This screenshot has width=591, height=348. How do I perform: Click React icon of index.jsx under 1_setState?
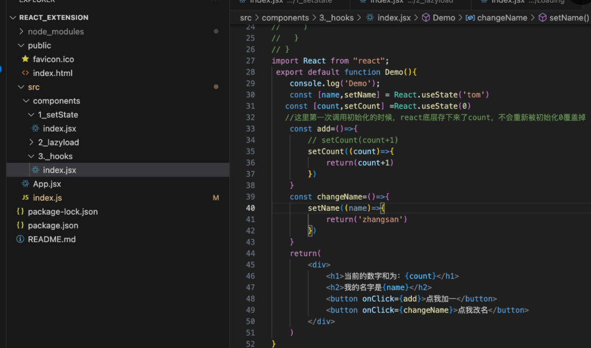[x=36, y=128]
